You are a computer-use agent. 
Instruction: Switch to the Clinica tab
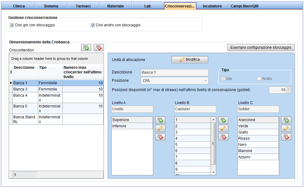click(x=19, y=6)
